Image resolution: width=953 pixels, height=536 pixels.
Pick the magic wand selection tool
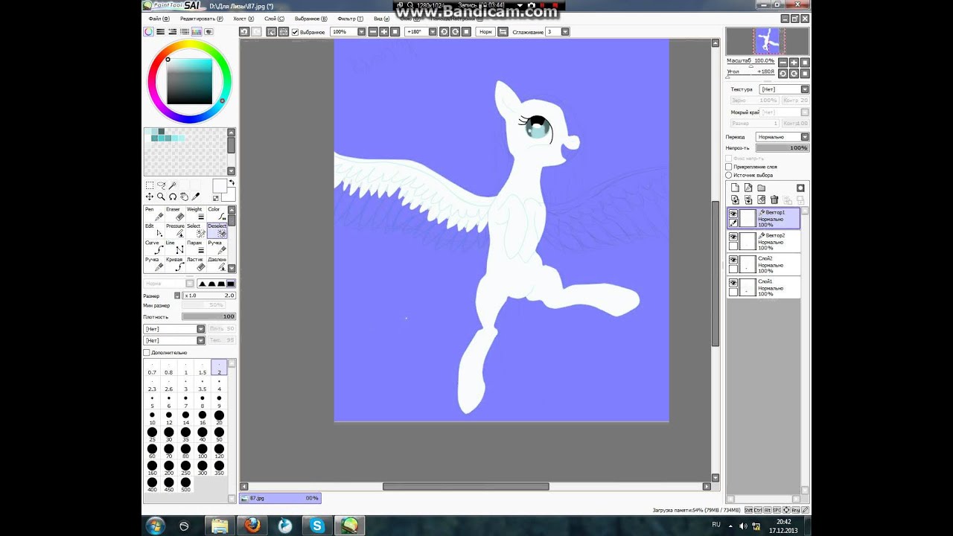click(173, 185)
